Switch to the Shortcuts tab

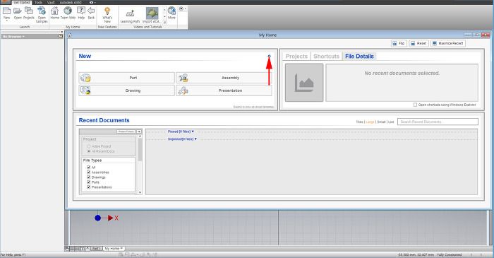click(x=326, y=56)
